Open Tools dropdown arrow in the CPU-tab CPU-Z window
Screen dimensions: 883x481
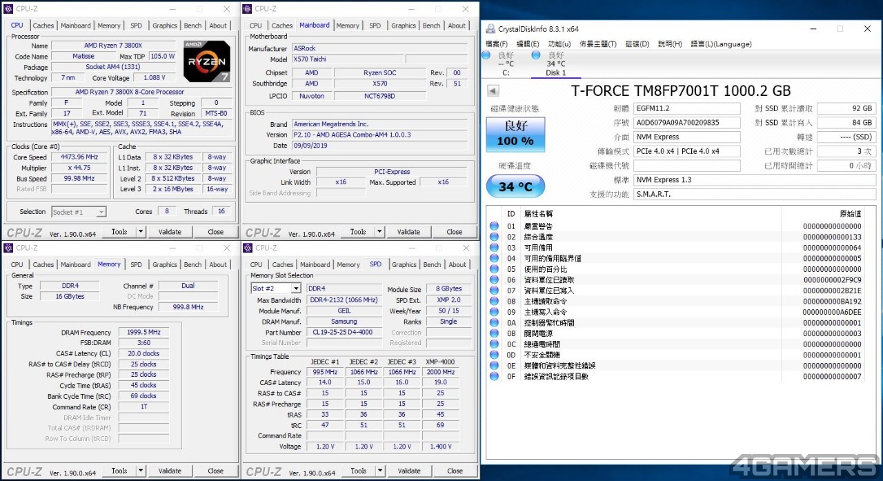pos(141,232)
